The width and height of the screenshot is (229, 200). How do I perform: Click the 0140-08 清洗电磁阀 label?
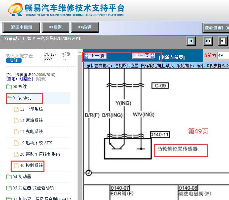click(x=194, y=191)
